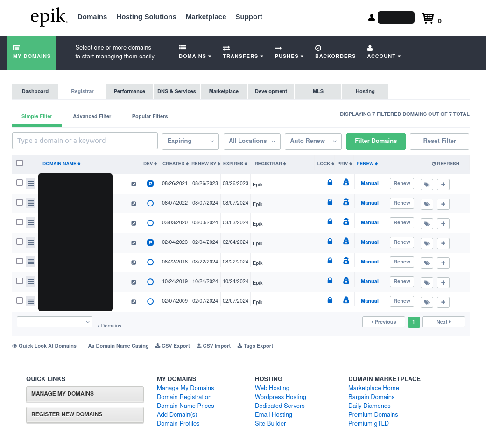Click the Backorders clock icon in the navigation
486x427 pixels.
(x=318, y=47)
